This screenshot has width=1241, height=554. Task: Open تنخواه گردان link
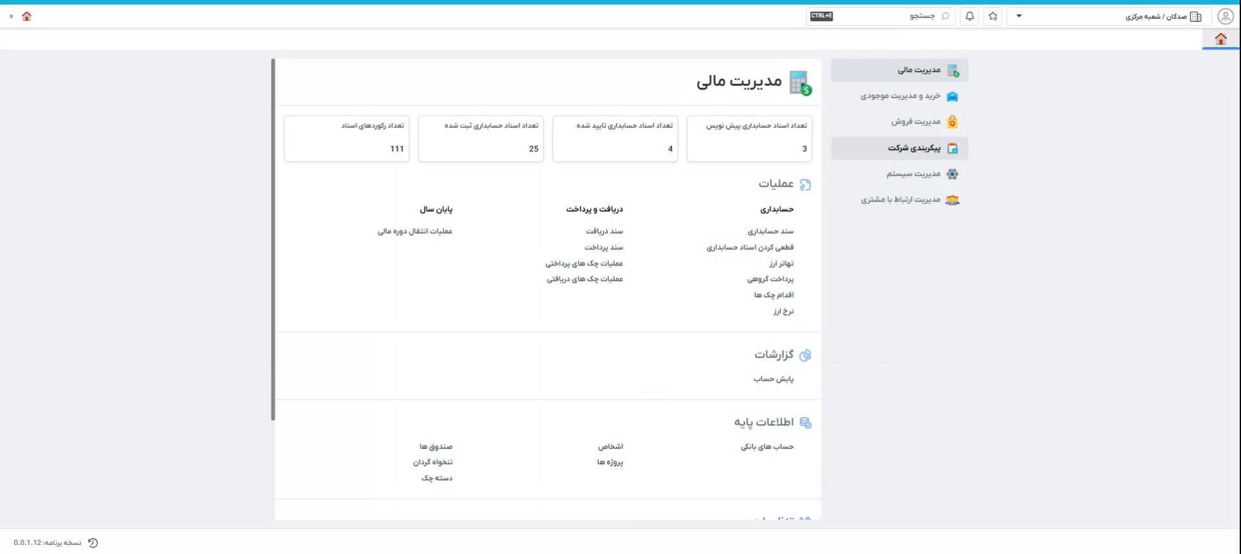pos(432,462)
